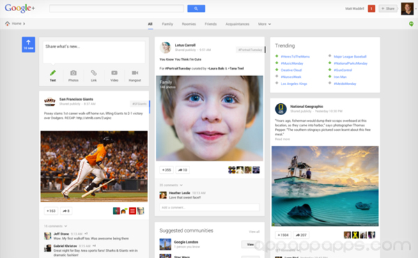
Task: Click +1 button on Lotus Carroll post
Action: [x=167, y=169]
